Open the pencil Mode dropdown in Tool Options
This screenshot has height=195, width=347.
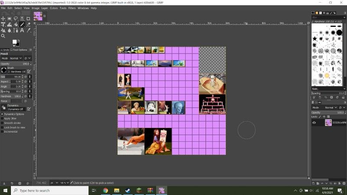point(15,58)
